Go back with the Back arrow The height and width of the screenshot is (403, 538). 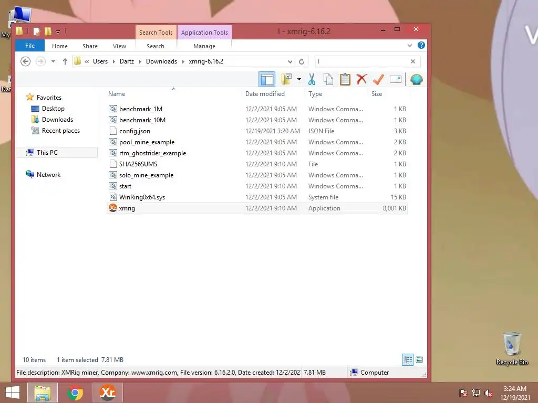click(x=25, y=61)
